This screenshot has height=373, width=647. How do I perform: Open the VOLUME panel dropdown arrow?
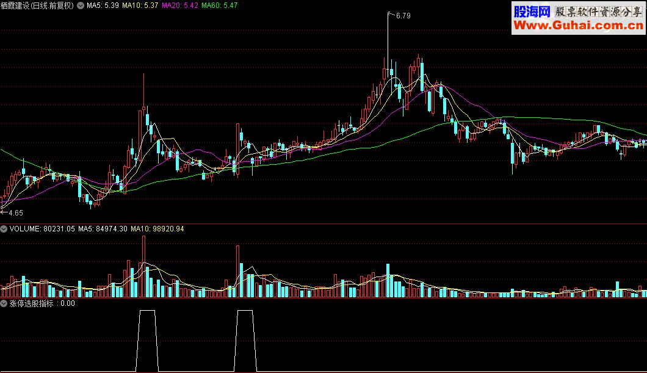click(x=4, y=228)
